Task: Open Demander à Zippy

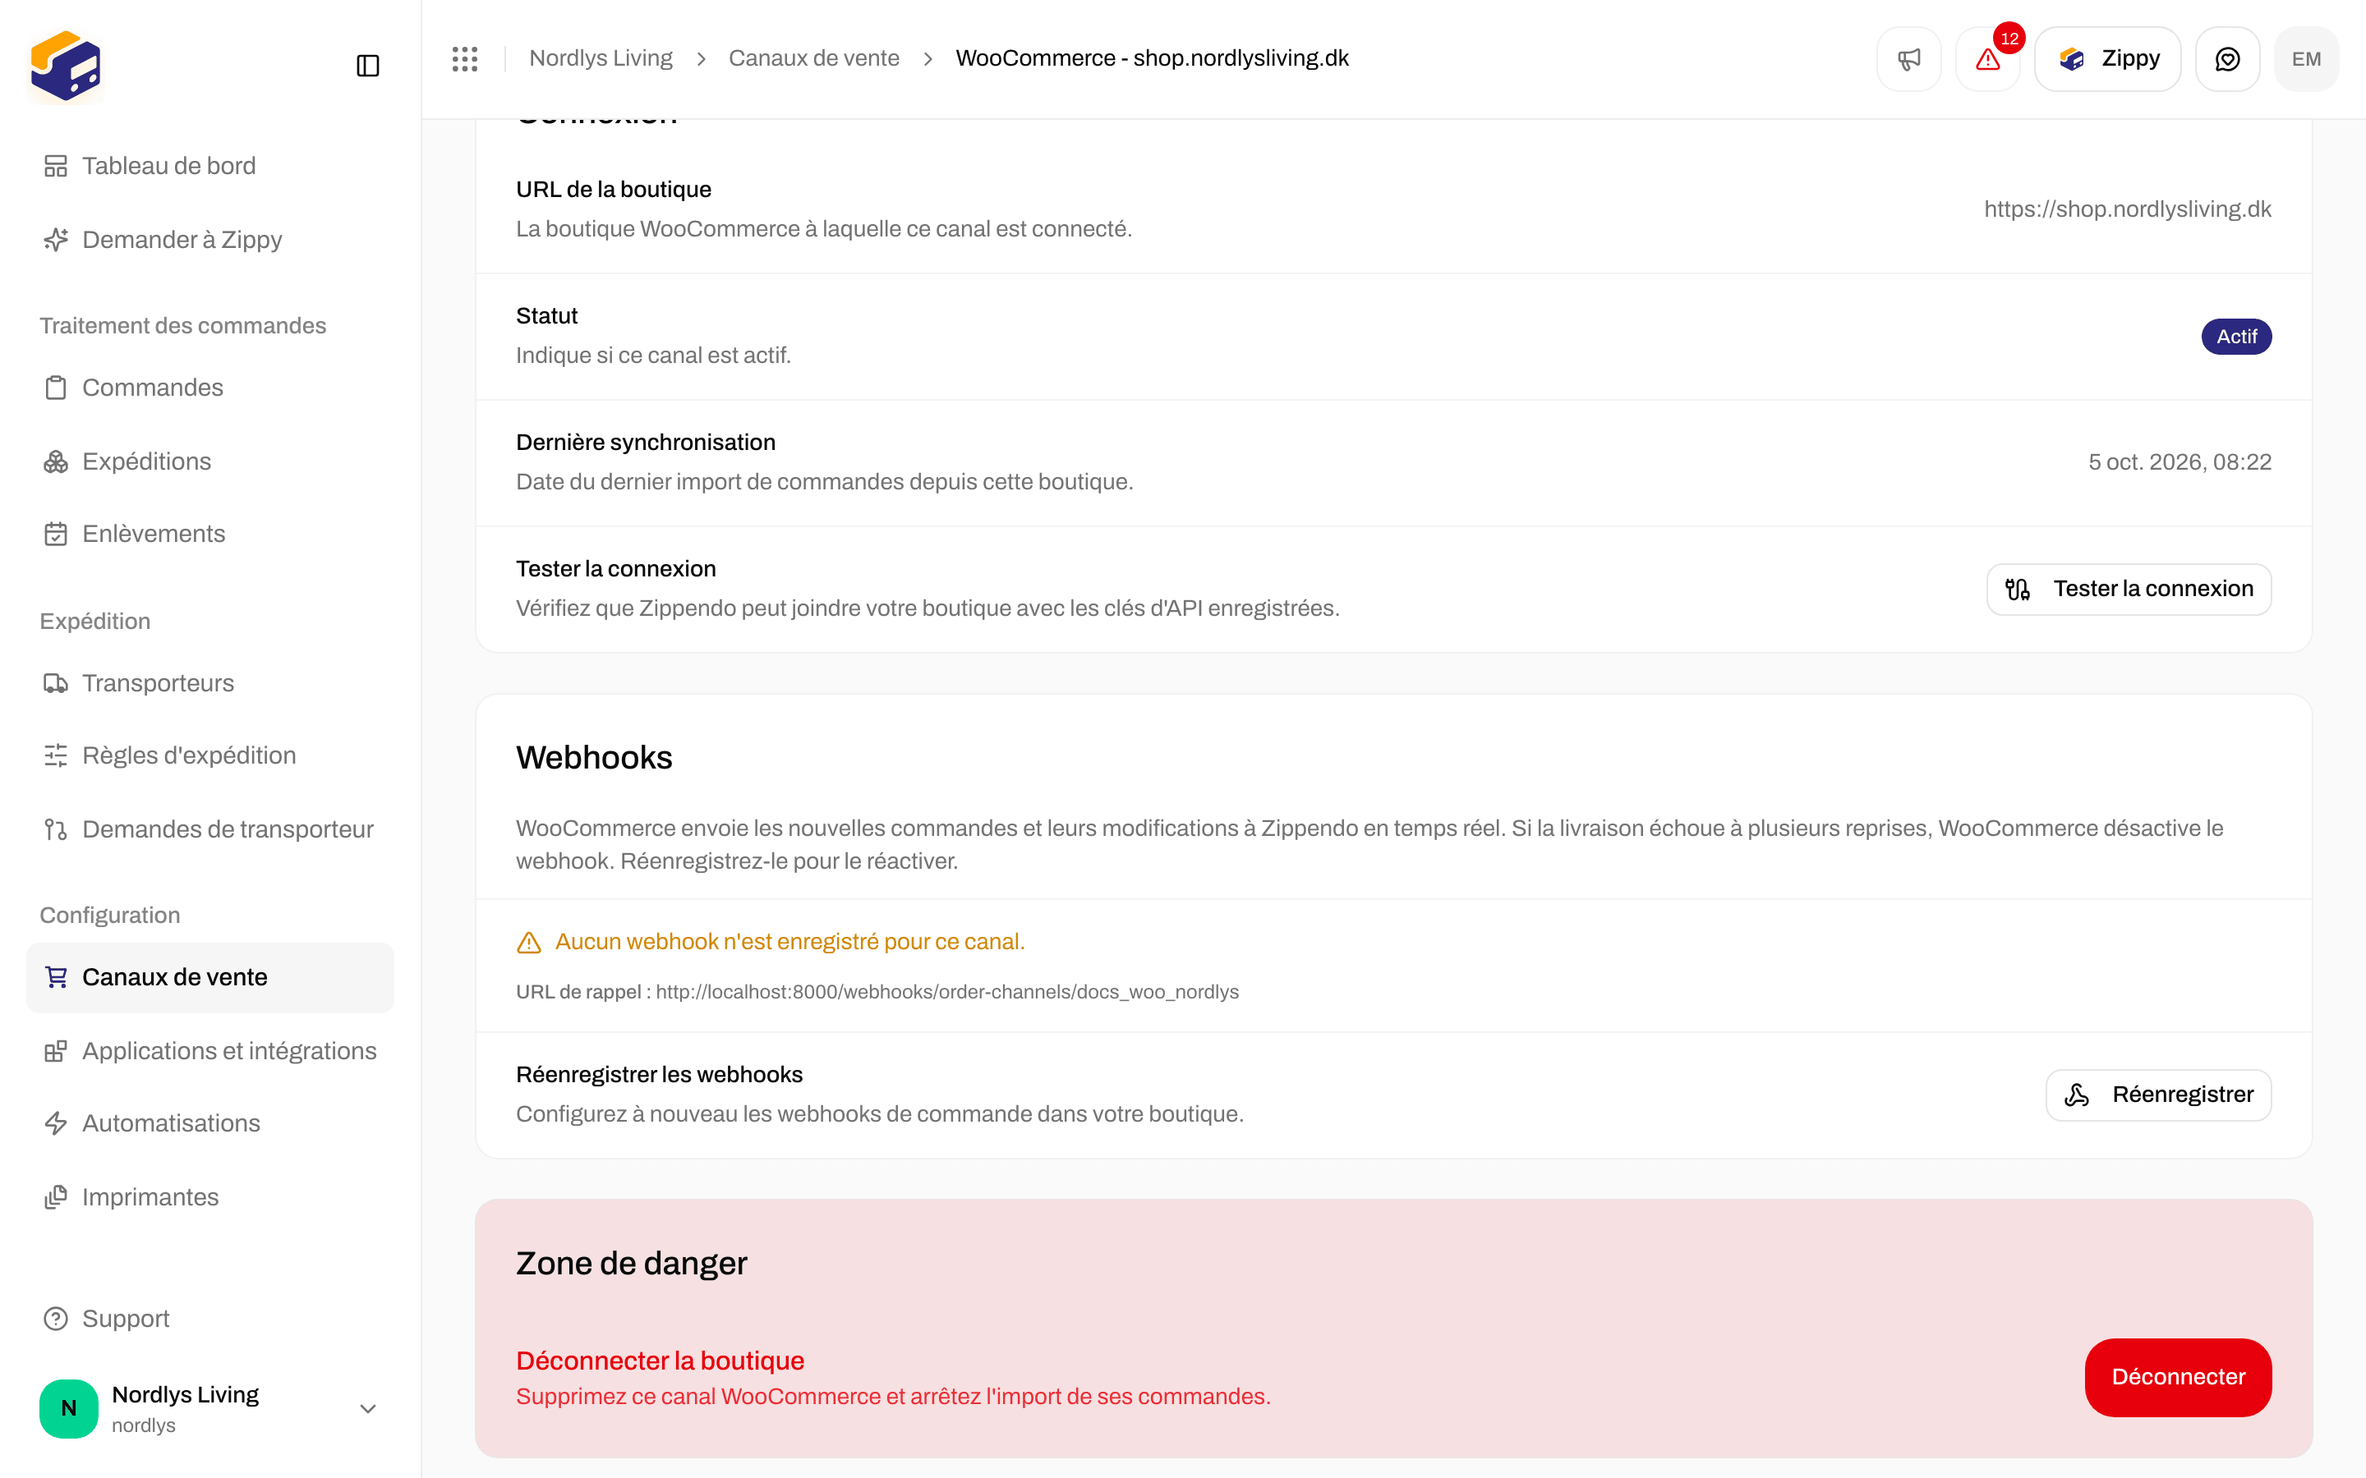Action: tap(210, 240)
